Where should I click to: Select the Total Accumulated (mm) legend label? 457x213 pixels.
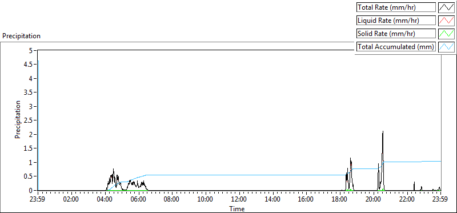pyautogui.click(x=396, y=47)
